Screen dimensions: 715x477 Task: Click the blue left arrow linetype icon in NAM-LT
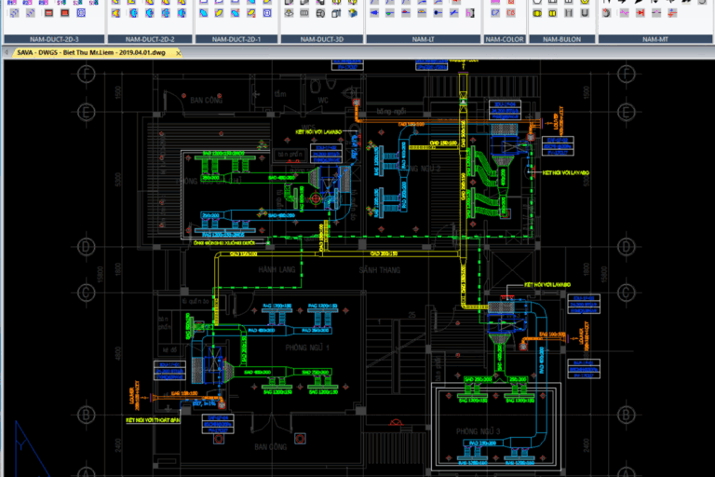pos(374,13)
